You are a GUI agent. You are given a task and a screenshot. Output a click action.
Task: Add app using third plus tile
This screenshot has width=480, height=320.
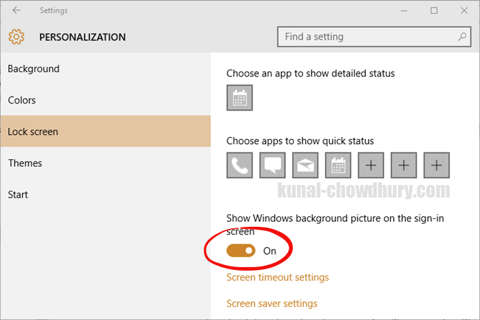[437, 166]
